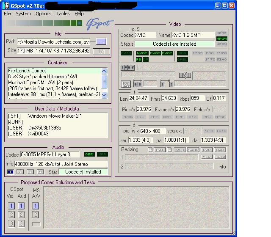Select the [ISFT] Windows Movie Maker 2.1 entry
The height and width of the screenshot is (237, 271).
click(x=58, y=116)
